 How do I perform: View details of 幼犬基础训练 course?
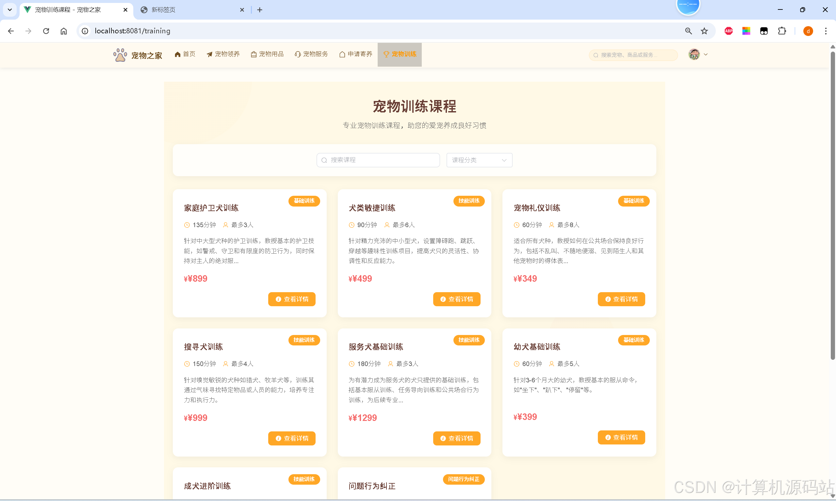(x=621, y=437)
